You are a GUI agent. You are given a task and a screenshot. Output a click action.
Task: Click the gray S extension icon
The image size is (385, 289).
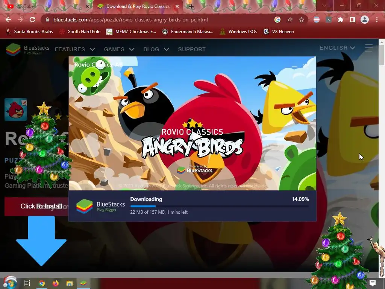pos(329,20)
